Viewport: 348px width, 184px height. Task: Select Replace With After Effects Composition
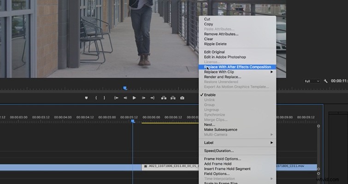[x=237, y=67]
